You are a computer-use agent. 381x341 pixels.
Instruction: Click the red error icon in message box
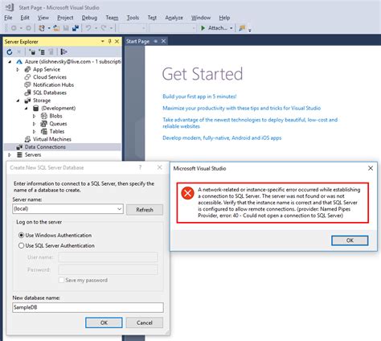(187, 193)
